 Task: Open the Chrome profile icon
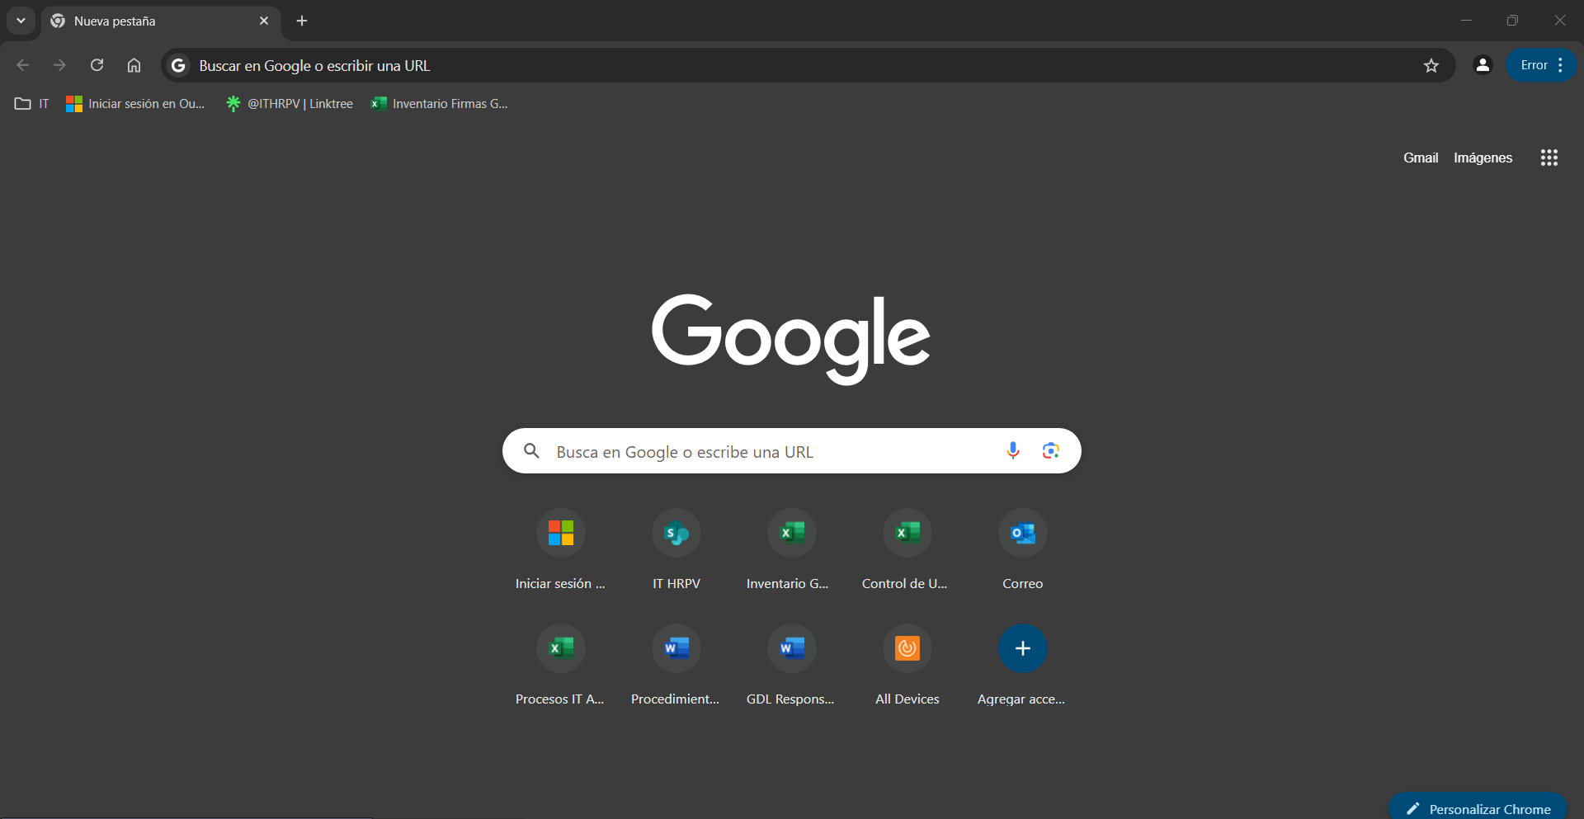pyautogui.click(x=1483, y=65)
